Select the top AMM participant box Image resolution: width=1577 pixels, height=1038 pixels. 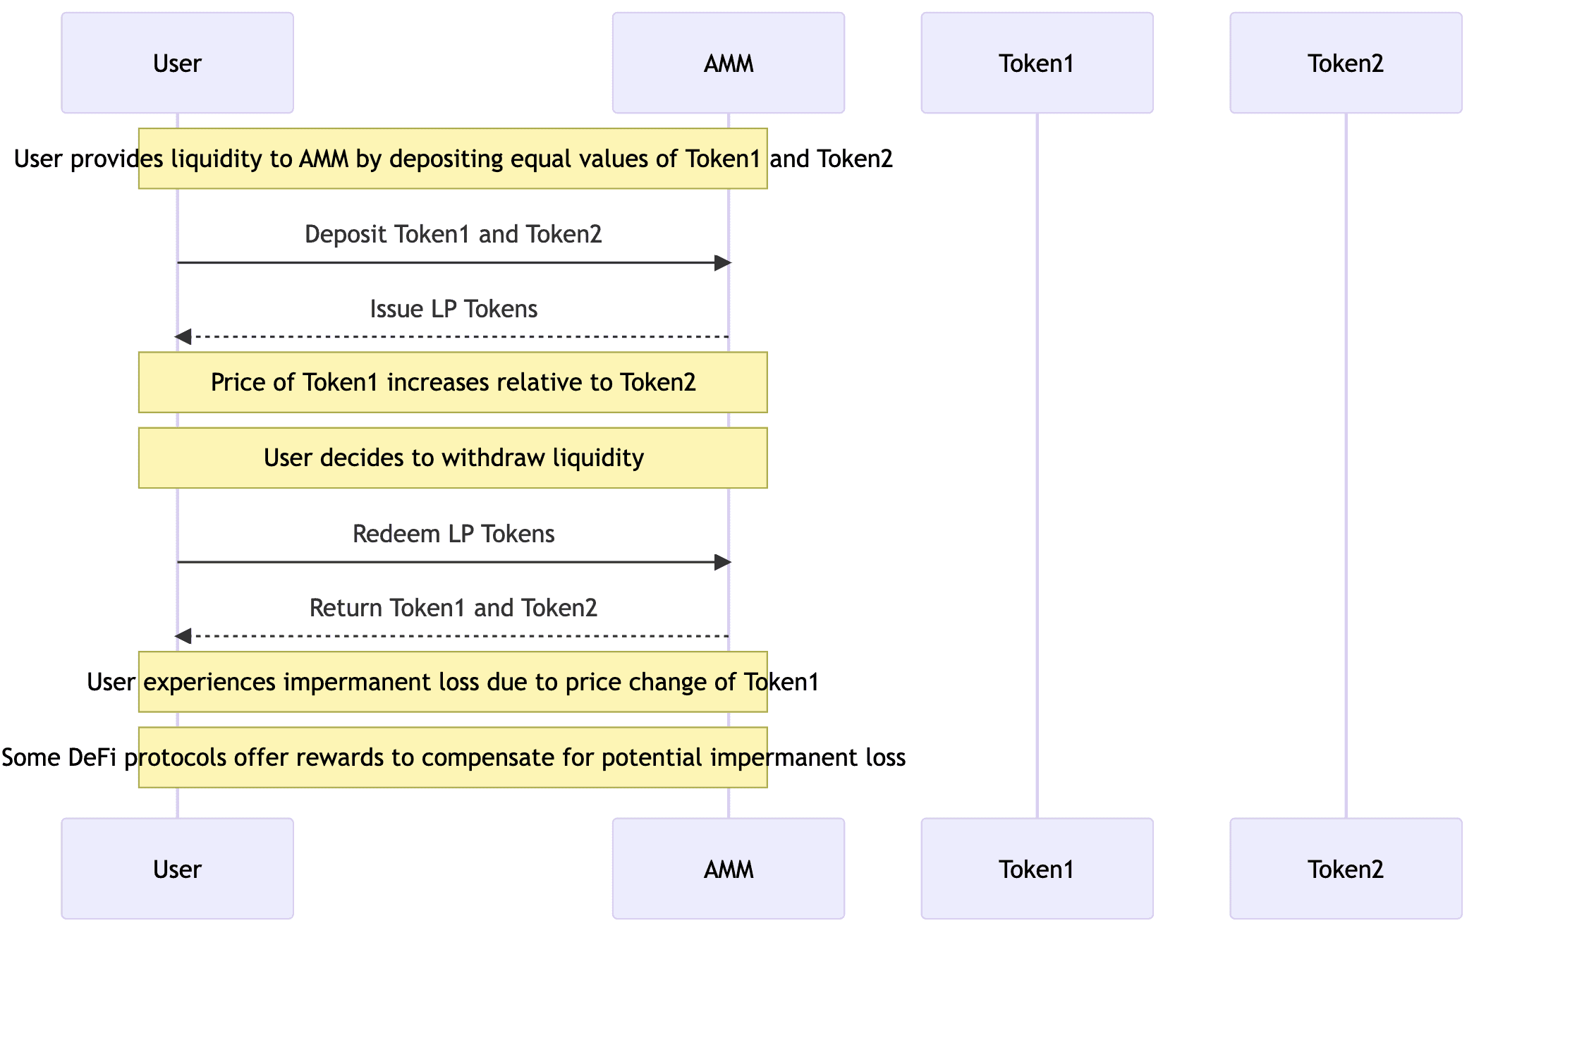(728, 63)
